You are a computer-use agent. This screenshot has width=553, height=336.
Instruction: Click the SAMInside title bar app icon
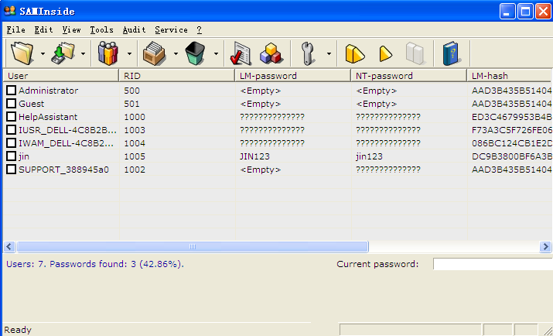tap(10, 11)
